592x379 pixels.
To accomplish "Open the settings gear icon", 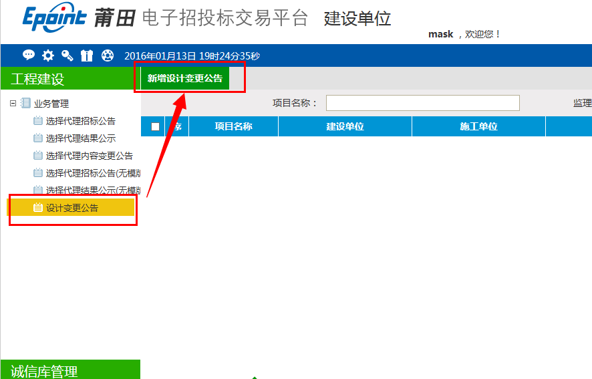I will 48,55.
